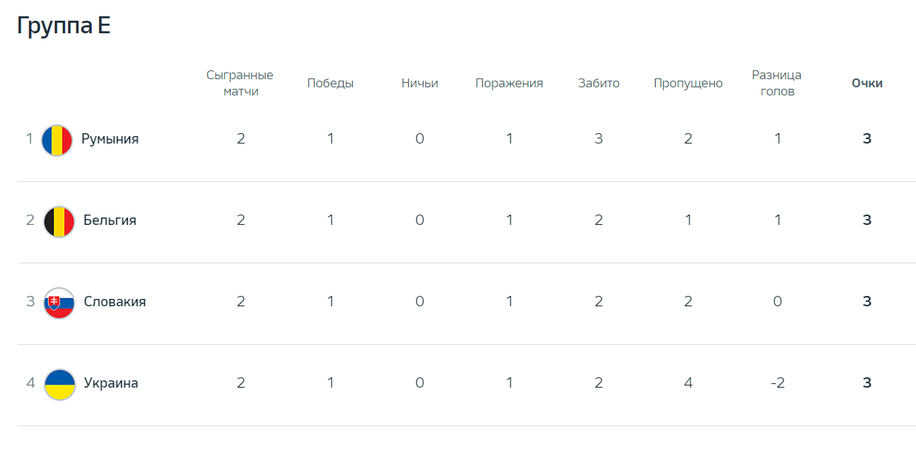Select the Сыгранные матчи column header

240,84
